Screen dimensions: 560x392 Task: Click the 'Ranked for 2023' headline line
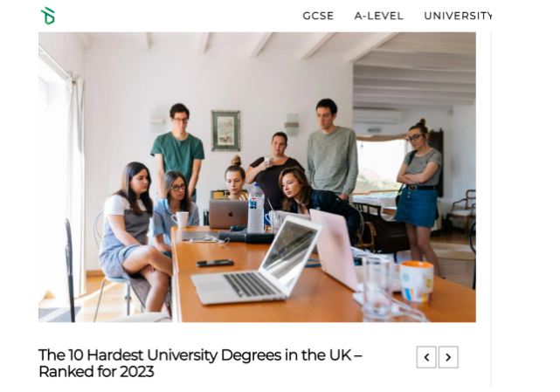pos(96,372)
